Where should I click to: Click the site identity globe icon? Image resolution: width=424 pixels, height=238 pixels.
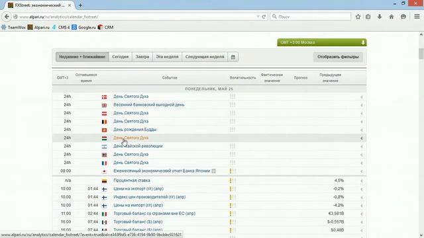click(15, 17)
